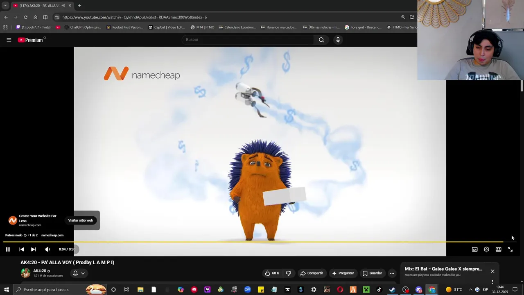524x295 pixels.
Task: Open Steam from taskbar
Action: point(392,290)
